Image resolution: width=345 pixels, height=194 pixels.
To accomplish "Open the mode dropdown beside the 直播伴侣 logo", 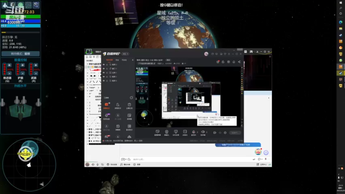I will pyautogui.click(x=125, y=54).
